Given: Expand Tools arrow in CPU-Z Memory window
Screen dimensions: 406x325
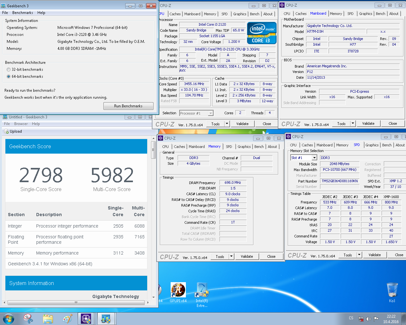Looking at the screenshot, I should click(x=231, y=256).
